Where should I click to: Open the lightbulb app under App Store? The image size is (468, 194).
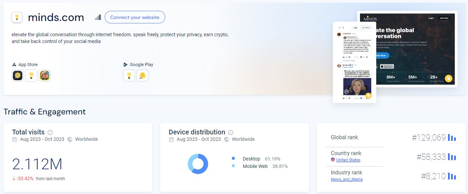(x=31, y=76)
